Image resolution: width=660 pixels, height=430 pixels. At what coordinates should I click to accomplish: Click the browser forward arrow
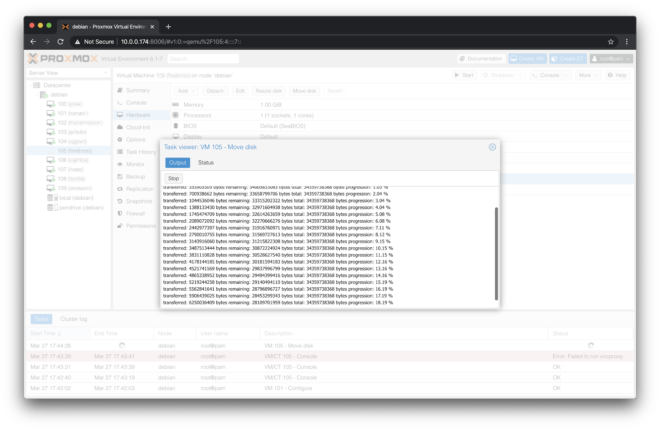tap(47, 42)
